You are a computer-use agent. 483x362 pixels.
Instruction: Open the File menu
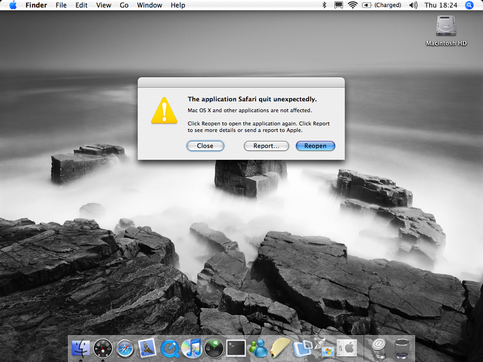tap(61, 5)
